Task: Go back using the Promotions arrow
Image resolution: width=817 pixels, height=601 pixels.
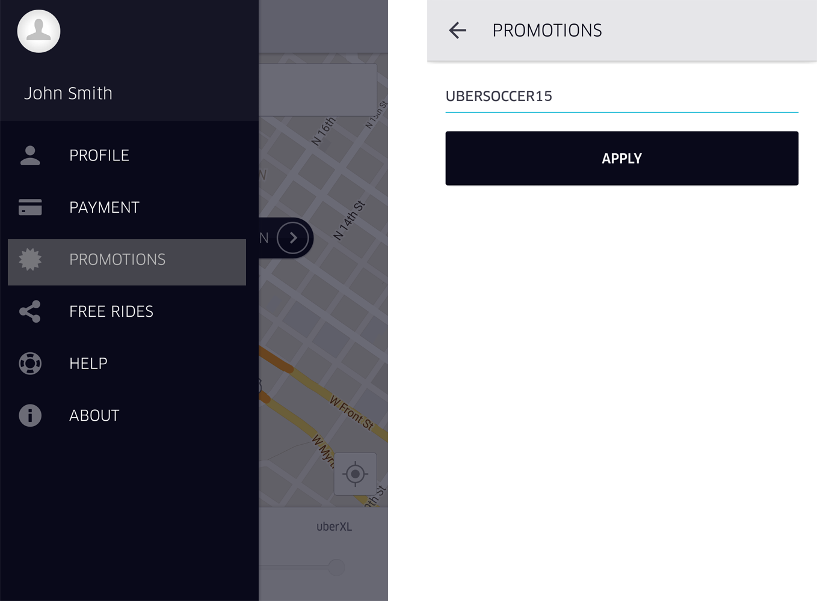Action: click(458, 30)
